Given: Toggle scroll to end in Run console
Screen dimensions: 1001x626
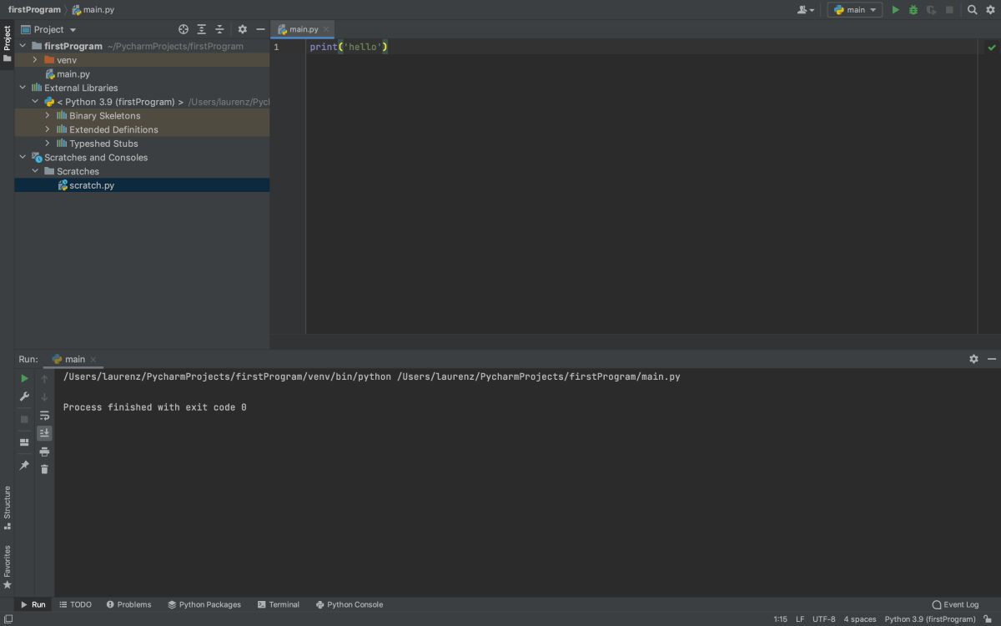Looking at the screenshot, I should coord(45,433).
